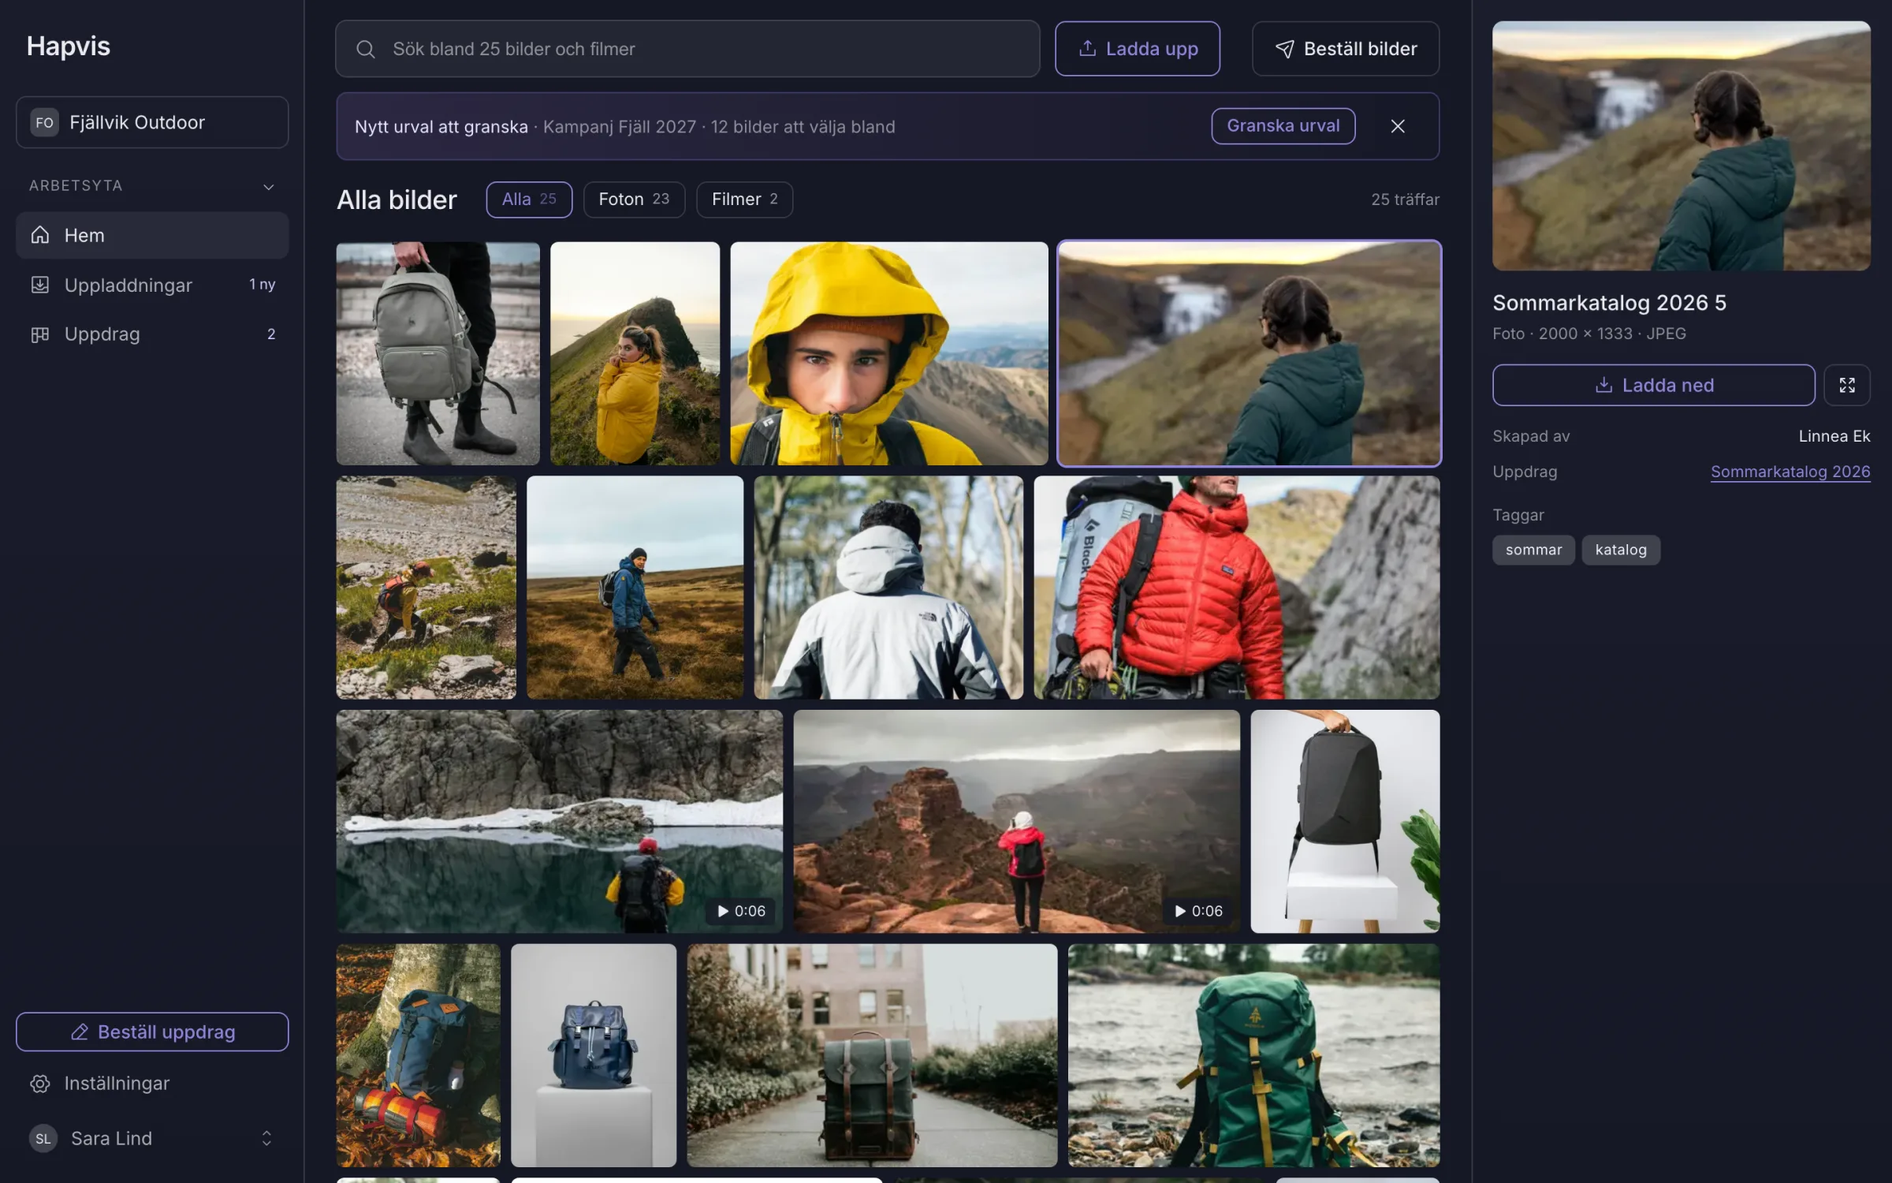The height and width of the screenshot is (1183, 1892).
Task: Click the search magnifier icon
Action: pyautogui.click(x=365, y=49)
